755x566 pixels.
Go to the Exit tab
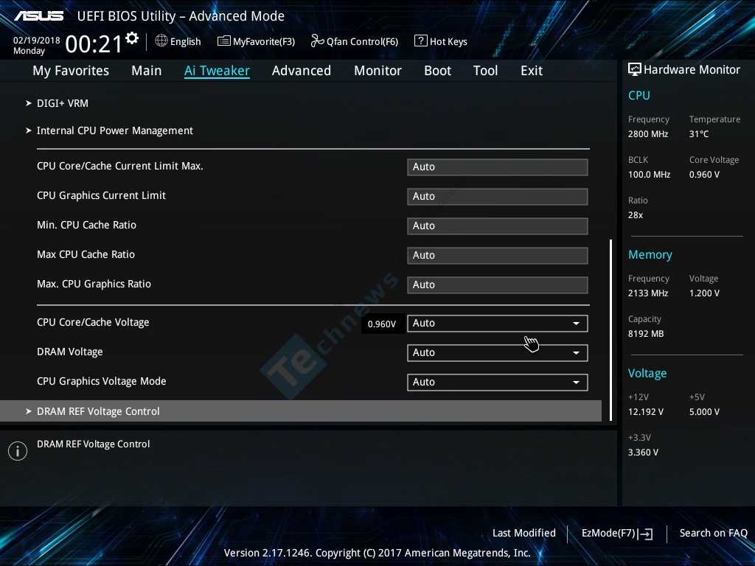(x=532, y=71)
